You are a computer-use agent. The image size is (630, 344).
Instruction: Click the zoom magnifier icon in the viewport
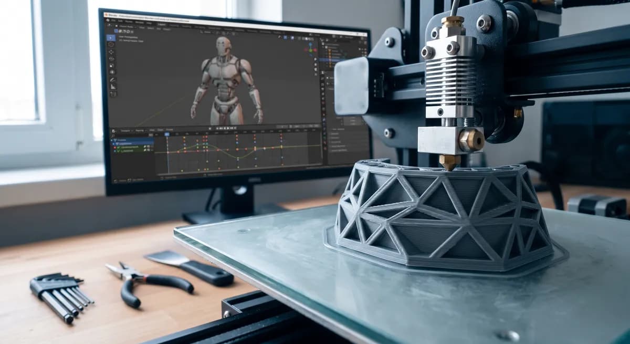click(316, 59)
